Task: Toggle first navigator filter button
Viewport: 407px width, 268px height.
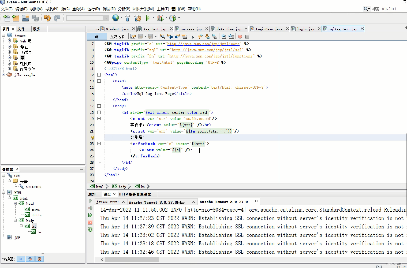Action: 21,259
